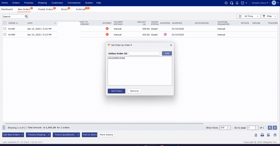Open the Shopify Store selector dropdown
Image resolution: width=280 pixels, height=146 pixels.
260,3
